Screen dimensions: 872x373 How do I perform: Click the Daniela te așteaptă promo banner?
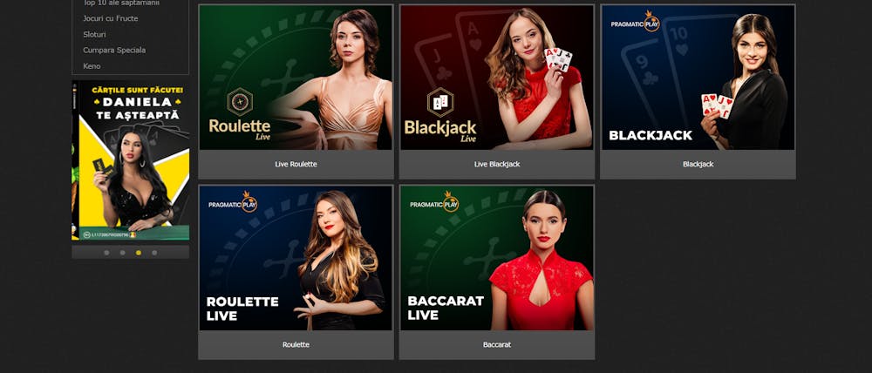(x=131, y=160)
